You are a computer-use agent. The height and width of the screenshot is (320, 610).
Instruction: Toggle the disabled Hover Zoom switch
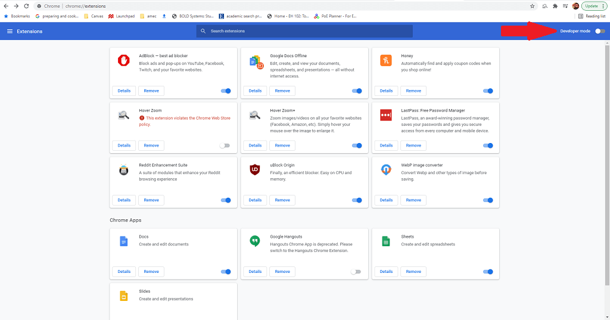pyautogui.click(x=225, y=145)
